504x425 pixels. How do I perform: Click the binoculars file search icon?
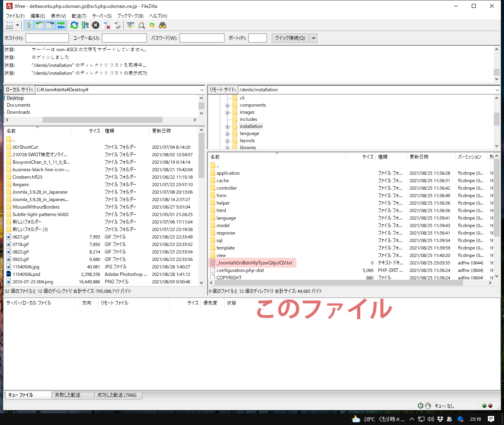click(x=163, y=25)
